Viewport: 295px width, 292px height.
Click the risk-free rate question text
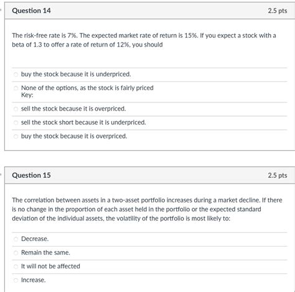click(x=144, y=40)
